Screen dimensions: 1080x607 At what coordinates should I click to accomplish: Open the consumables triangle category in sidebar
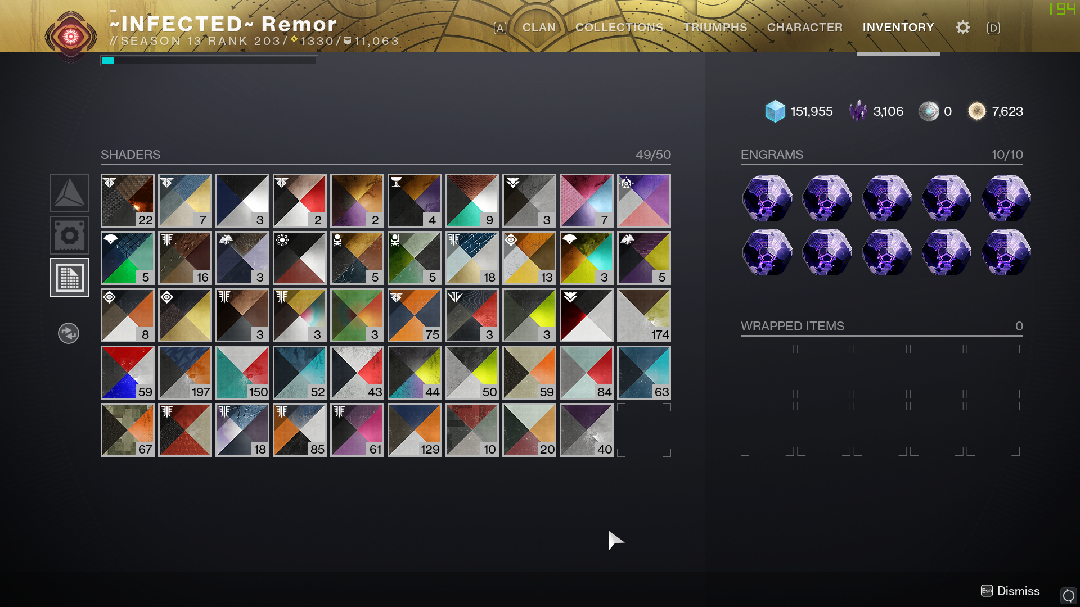point(69,193)
